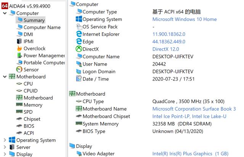
Task: Open the 44.18362.449.0 Edge version link
Action: pyautogui.click(x=169, y=42)
